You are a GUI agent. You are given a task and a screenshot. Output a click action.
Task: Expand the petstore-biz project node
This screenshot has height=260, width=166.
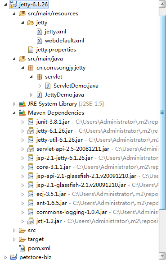point(5,257)
